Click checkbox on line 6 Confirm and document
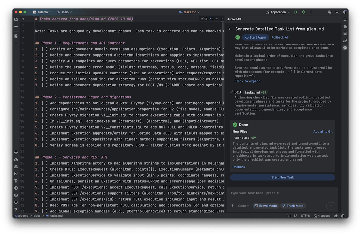The image size is (361, 235). click(45, 49)
